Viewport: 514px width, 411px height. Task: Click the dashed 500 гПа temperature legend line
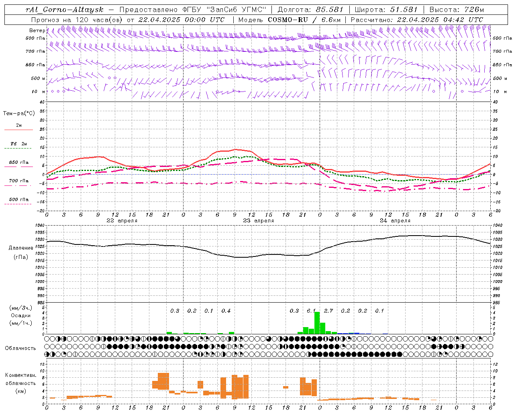tap(18, 204)
